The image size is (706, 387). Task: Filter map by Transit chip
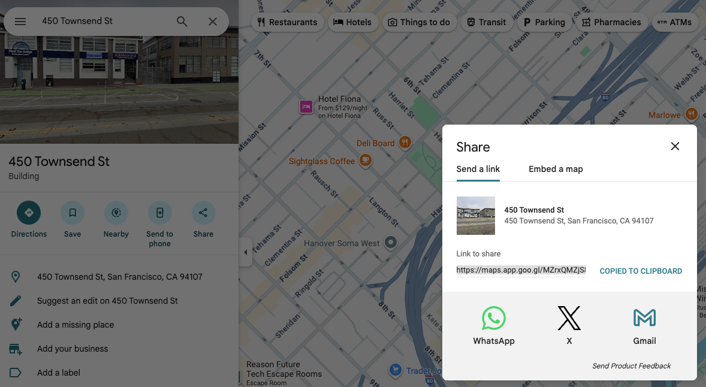click(486, 22)
